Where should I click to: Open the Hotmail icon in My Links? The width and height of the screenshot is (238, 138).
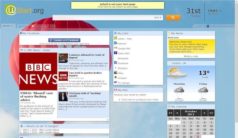[x=116, y=43]
